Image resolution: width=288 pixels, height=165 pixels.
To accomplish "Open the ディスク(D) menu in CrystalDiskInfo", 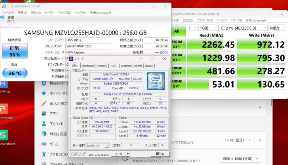I will tap(65, 13).
